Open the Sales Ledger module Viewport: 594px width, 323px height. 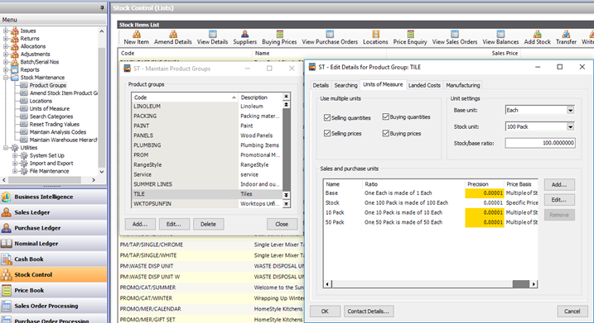coord(53,212)
